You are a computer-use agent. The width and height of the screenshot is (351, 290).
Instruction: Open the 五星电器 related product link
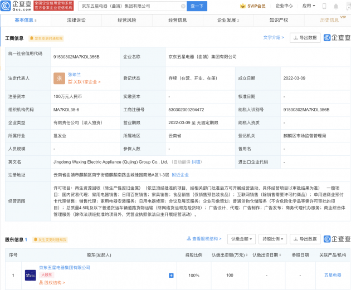click(x=333, y=275)
